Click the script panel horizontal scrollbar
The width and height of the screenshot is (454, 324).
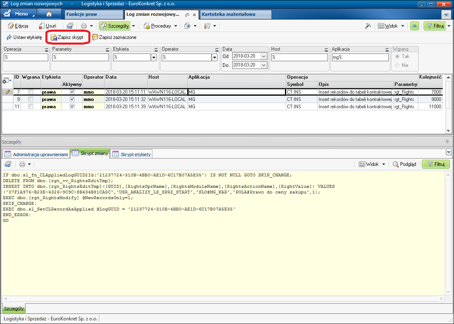point(223,298)
